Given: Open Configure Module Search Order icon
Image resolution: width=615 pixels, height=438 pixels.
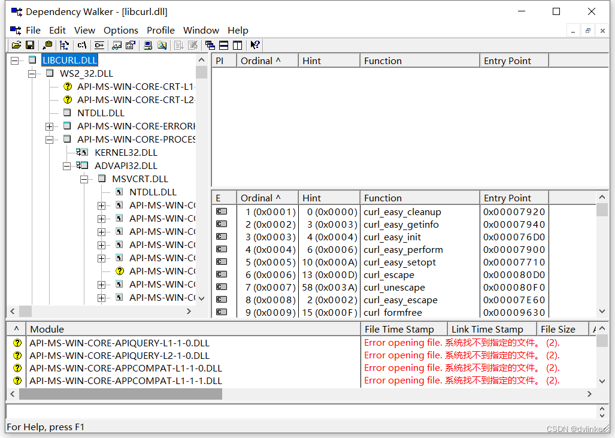Looking at the screenshot, I should [162, 45].
